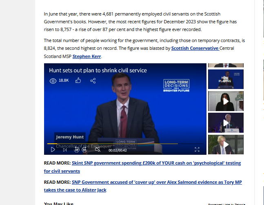Select the partially visible top video thumbnail
The width and height of the screenshot is (264, 205).
click(226, 65)
